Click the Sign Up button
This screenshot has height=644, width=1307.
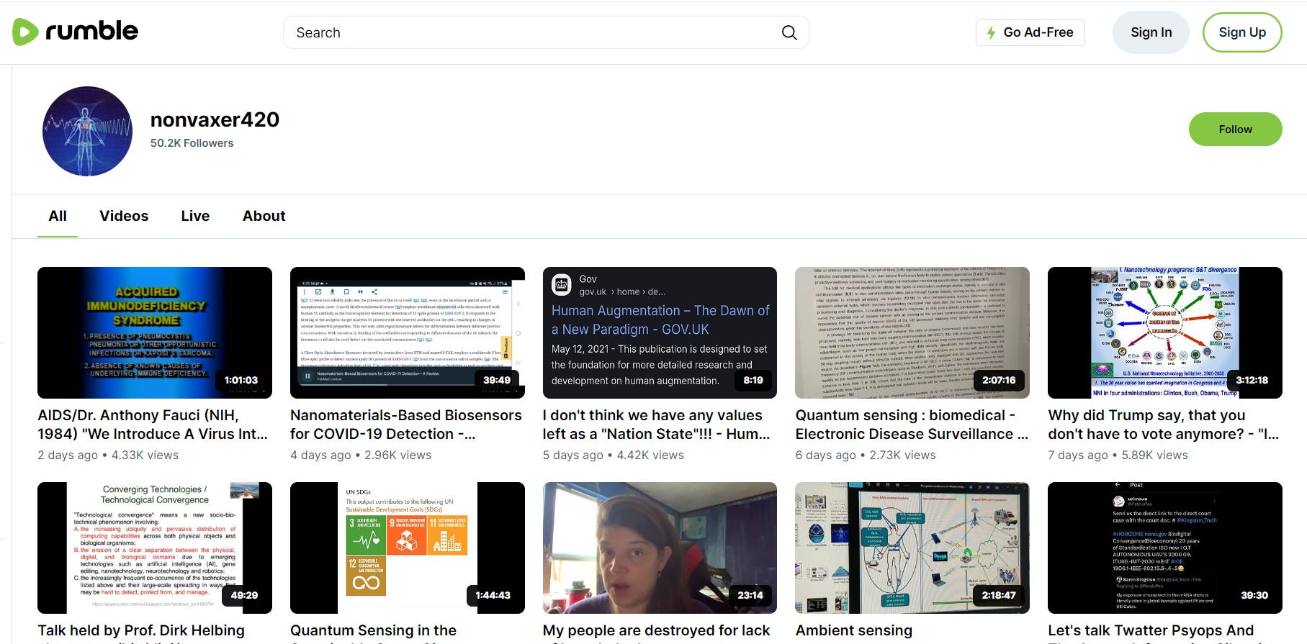(1242, 32)
